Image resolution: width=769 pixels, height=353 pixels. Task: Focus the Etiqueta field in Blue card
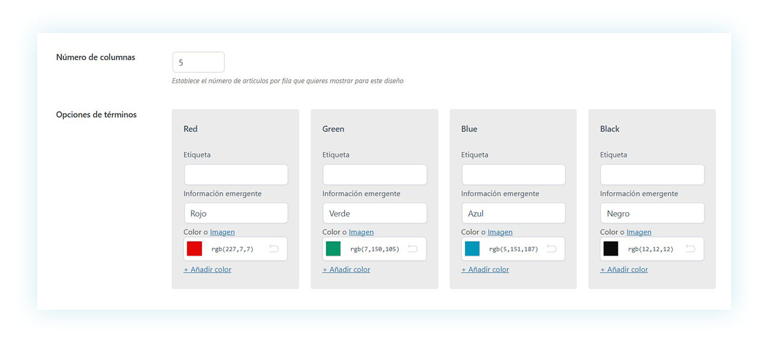513,174
